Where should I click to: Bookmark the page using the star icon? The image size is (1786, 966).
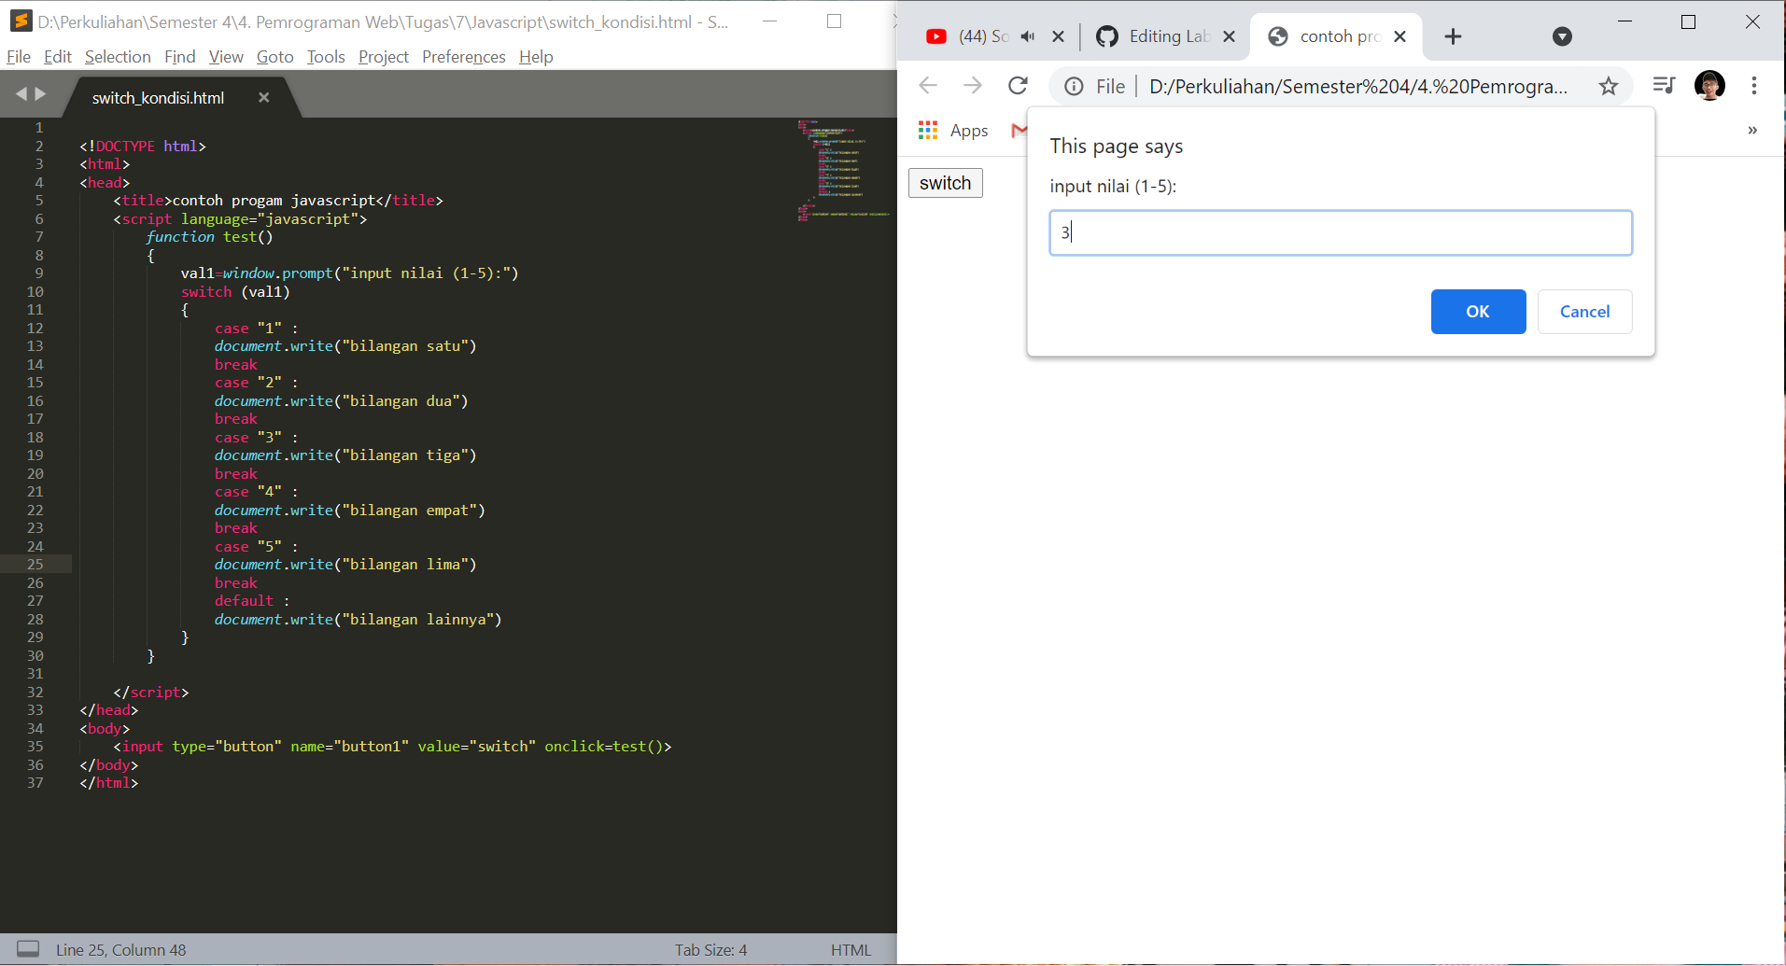click(1609, 86)
